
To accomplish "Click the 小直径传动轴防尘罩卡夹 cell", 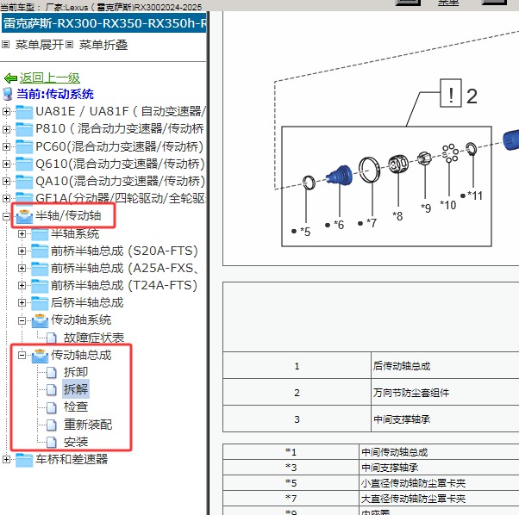I will (439, 483).
